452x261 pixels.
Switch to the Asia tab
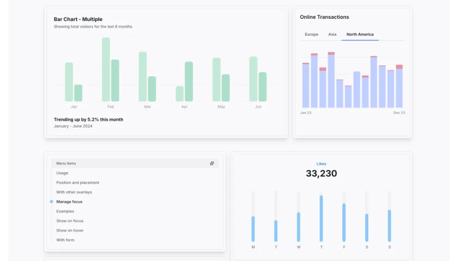pos(332,34)
